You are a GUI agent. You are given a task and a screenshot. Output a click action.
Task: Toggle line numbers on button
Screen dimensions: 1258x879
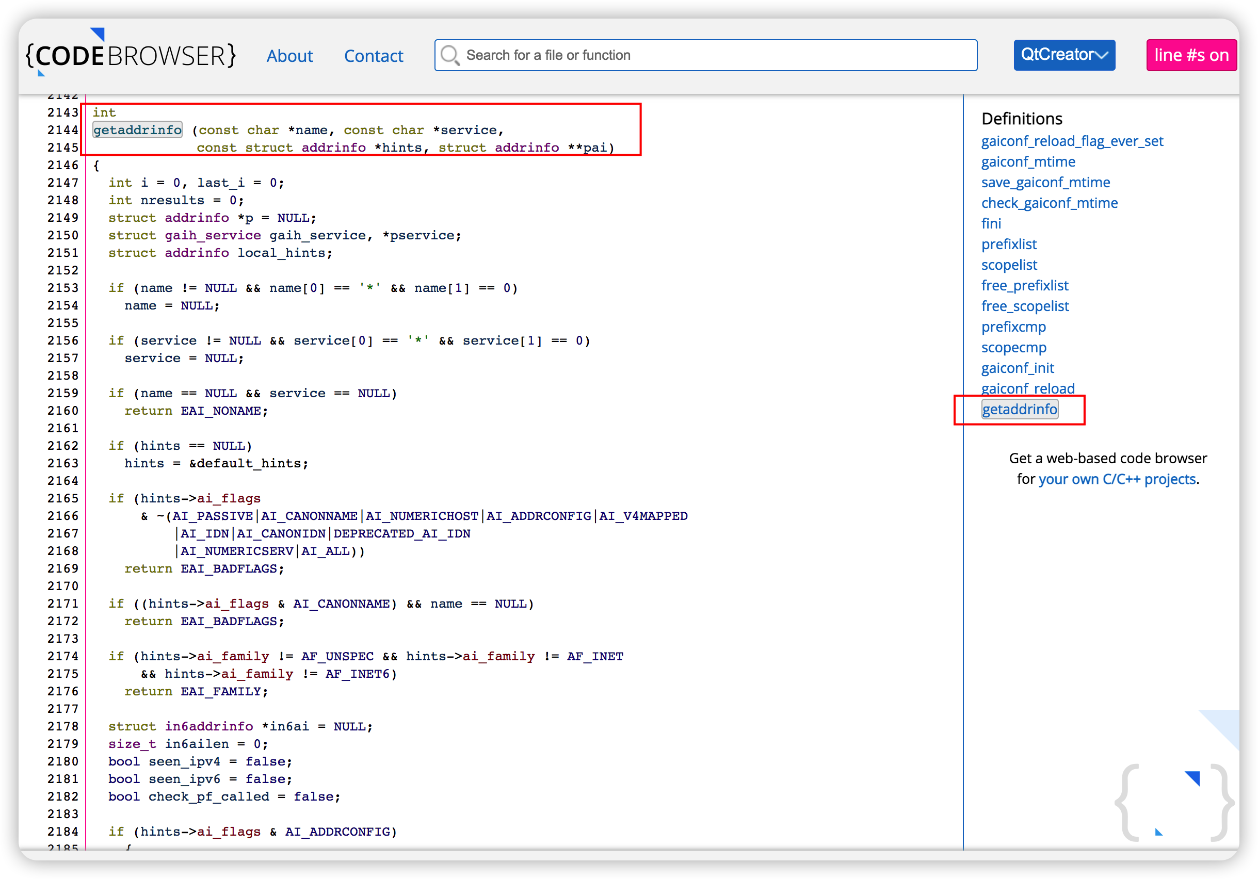(1190, 55)
